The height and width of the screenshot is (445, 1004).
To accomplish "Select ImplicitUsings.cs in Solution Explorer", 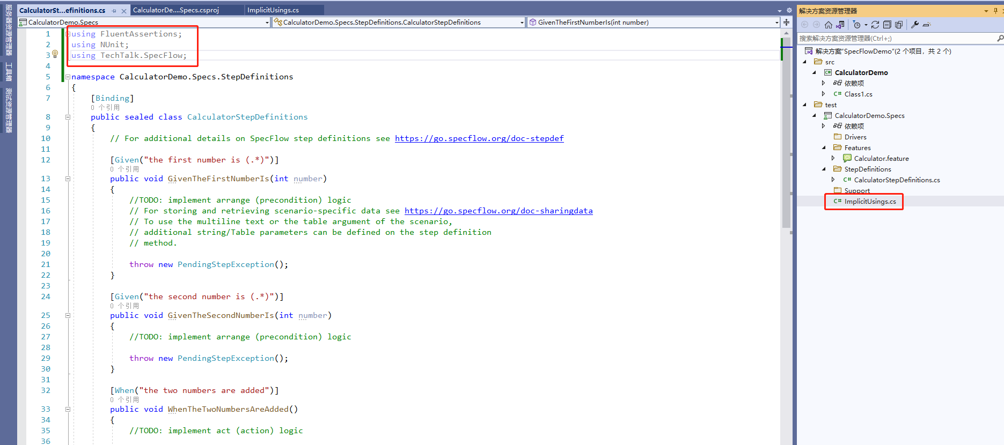I will pos(870,201).
